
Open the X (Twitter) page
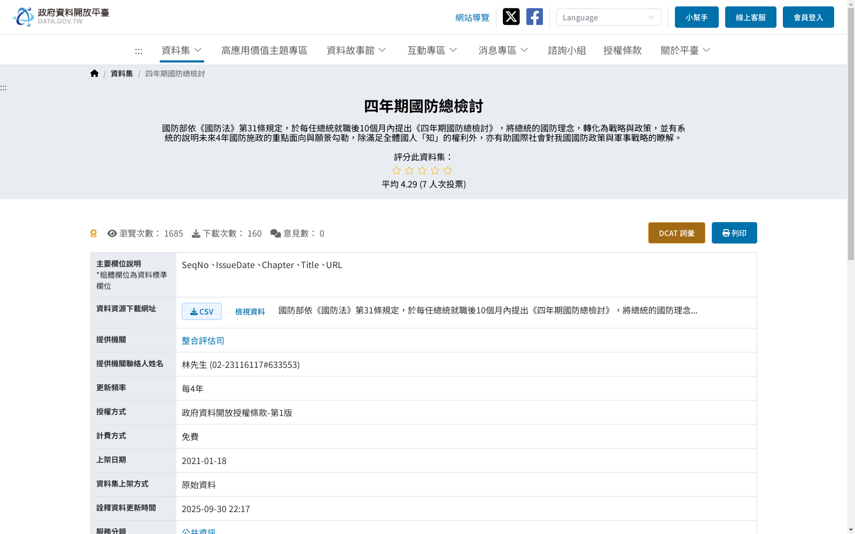pyautogui.click(x=511, y=17)
